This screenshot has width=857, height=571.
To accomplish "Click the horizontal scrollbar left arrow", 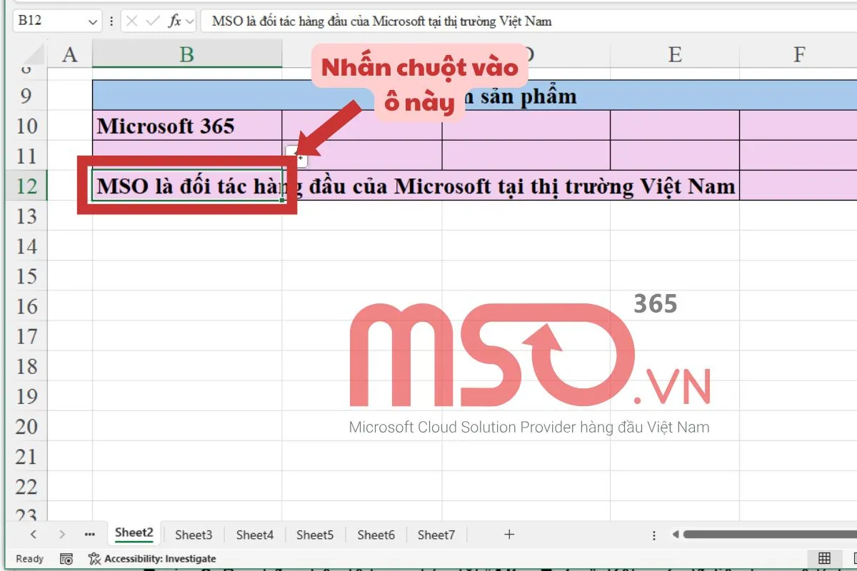I will [674, 534].
